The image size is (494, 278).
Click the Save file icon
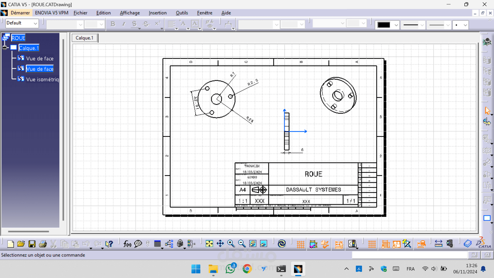pos(32,244)
